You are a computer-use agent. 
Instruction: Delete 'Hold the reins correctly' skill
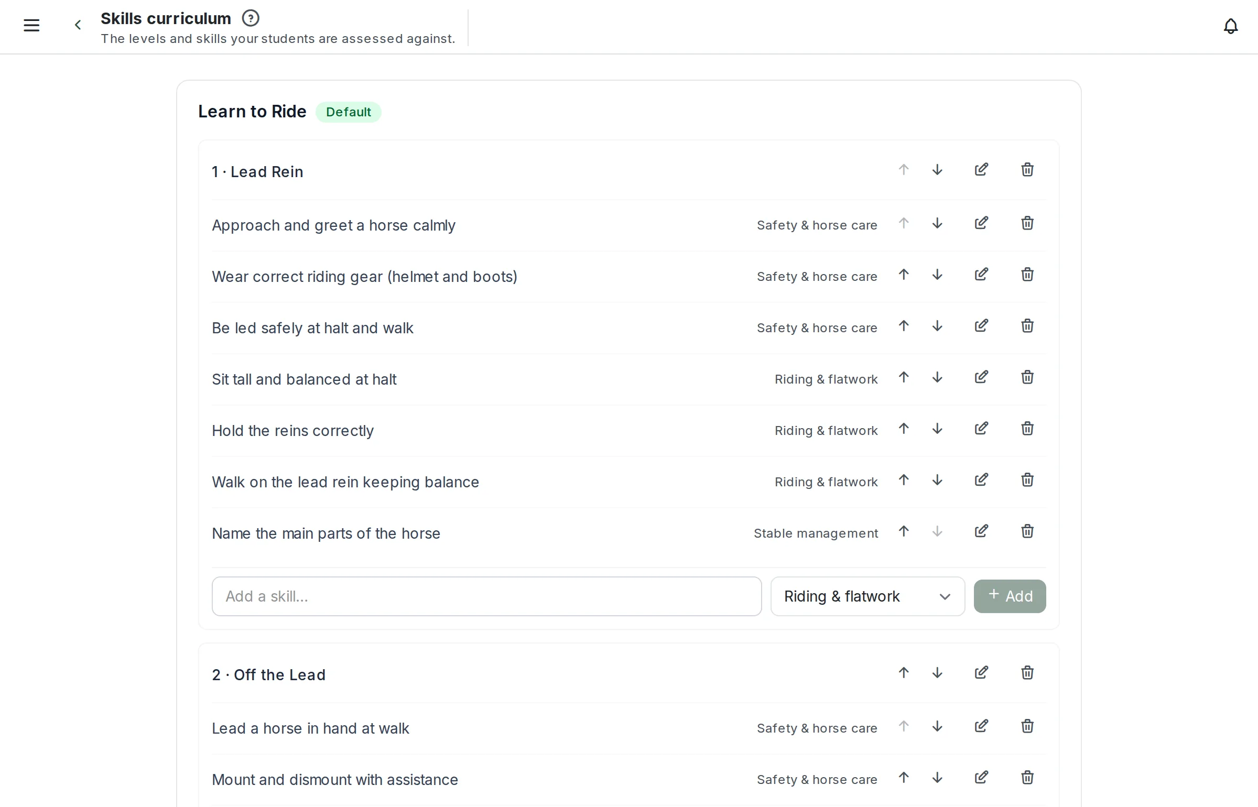(1027, 429)
